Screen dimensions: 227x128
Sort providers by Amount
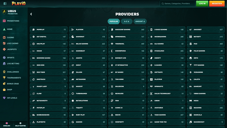(x=140, y=21)
